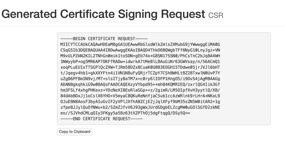
Task: Click the CSR line starting with zfpeBJJylQuOfNWu
Action: 140,108
